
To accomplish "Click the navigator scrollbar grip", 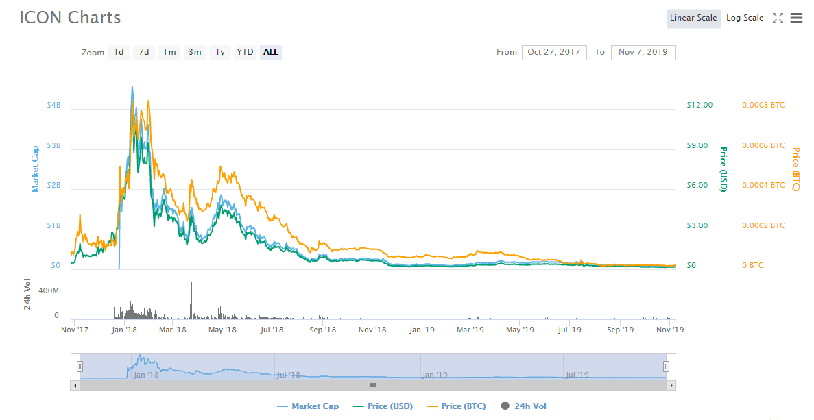I will [x=373, y=385].
